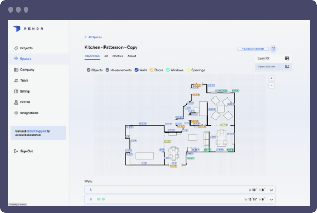Open the Photos tab
The width and height of the screenshot is (317, 213).
[118, 56]
